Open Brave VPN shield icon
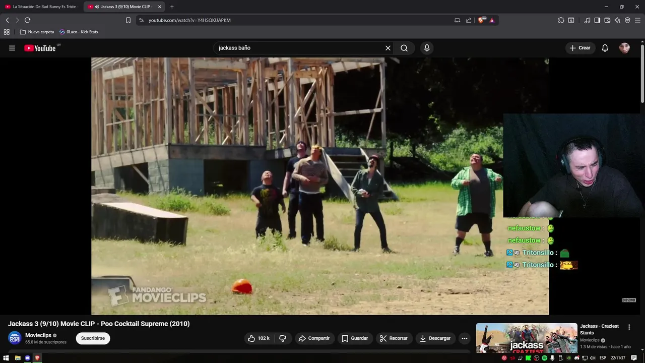Screen dimensions: 645x363 [627, 20]
